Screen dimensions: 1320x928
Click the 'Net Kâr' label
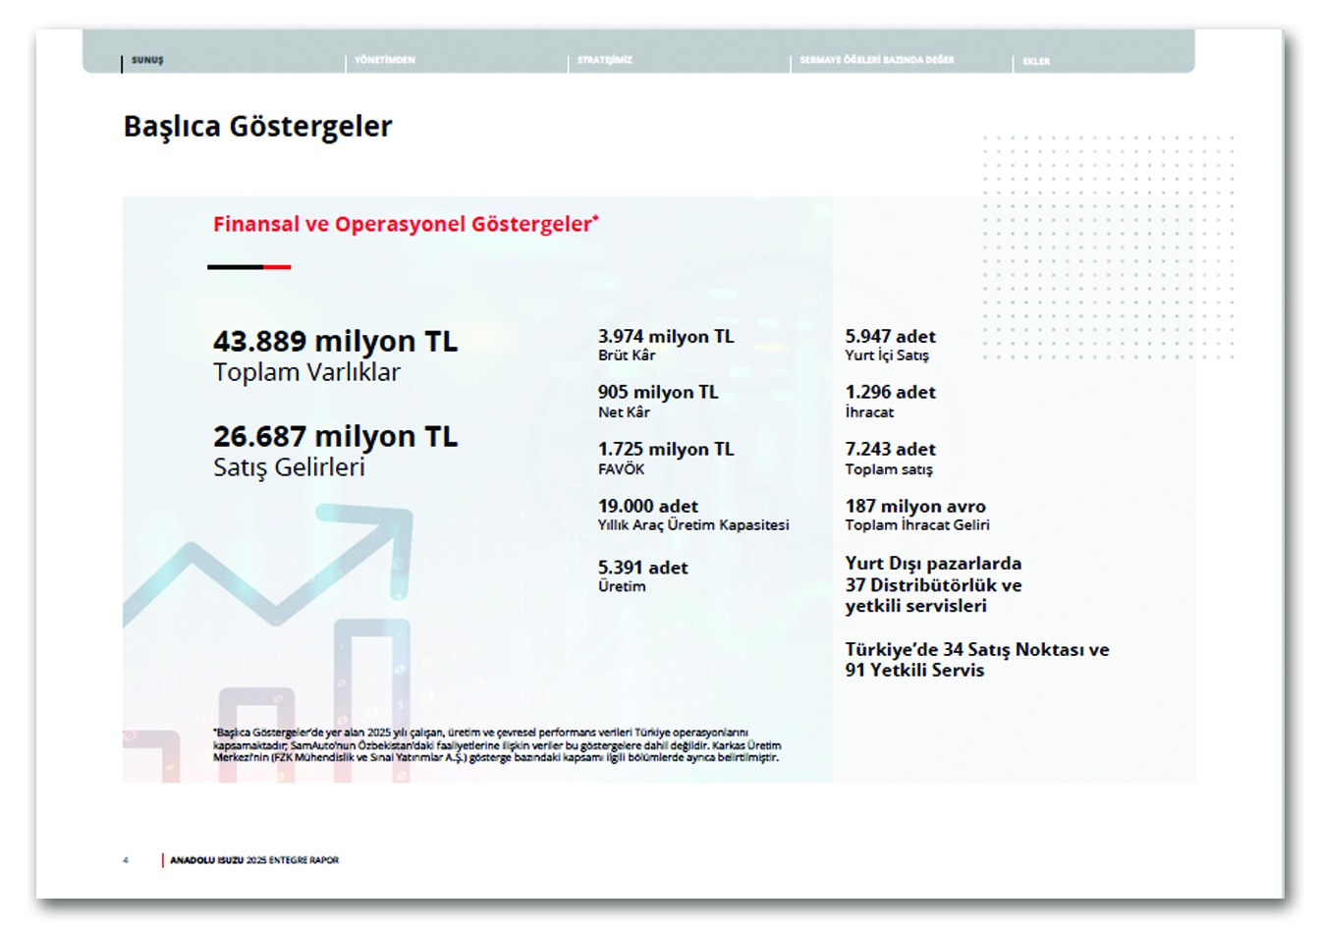pyautogui.click(x=624, y=412)
